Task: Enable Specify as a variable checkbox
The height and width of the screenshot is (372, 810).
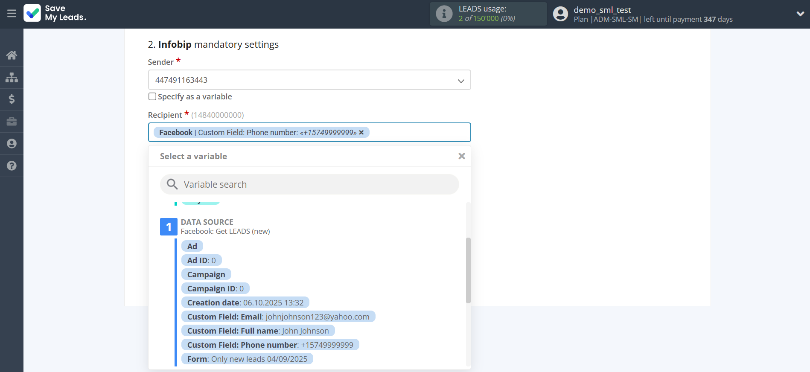Action: [x=152, y=96]
